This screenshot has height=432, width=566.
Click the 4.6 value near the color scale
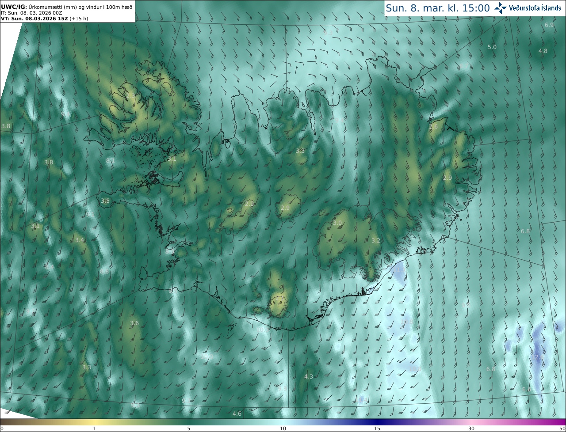point(237,414)
